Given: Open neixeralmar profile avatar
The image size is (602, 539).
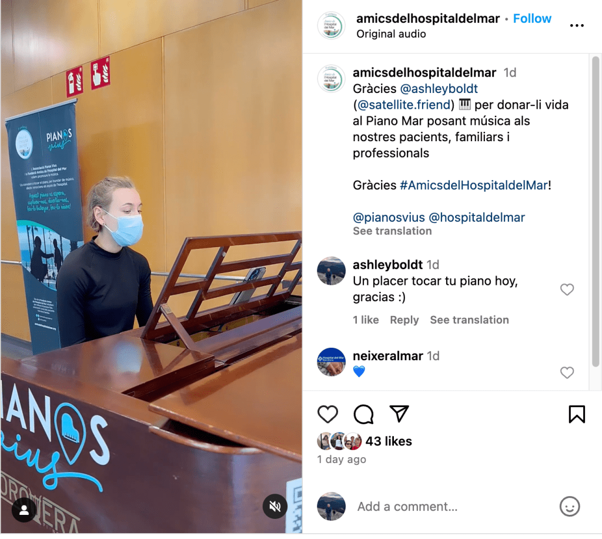Looking at the screenshot, I should 331,362.
